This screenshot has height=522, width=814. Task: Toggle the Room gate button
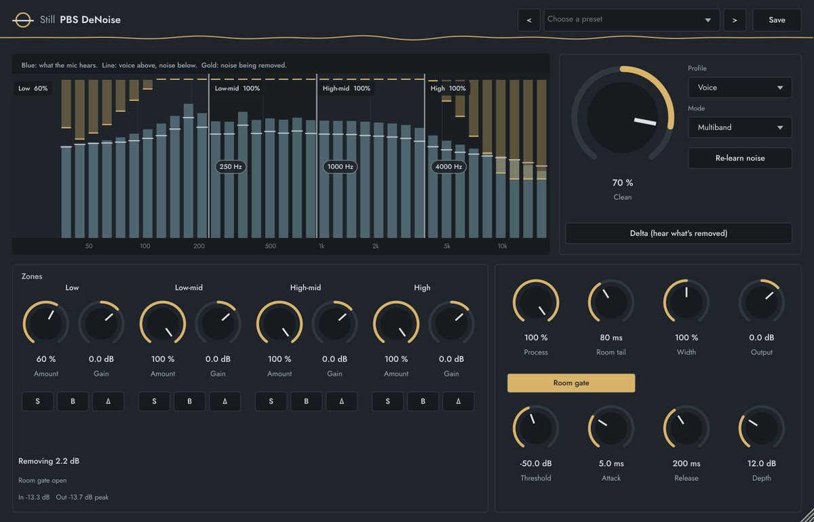click(x=571, y=383)
